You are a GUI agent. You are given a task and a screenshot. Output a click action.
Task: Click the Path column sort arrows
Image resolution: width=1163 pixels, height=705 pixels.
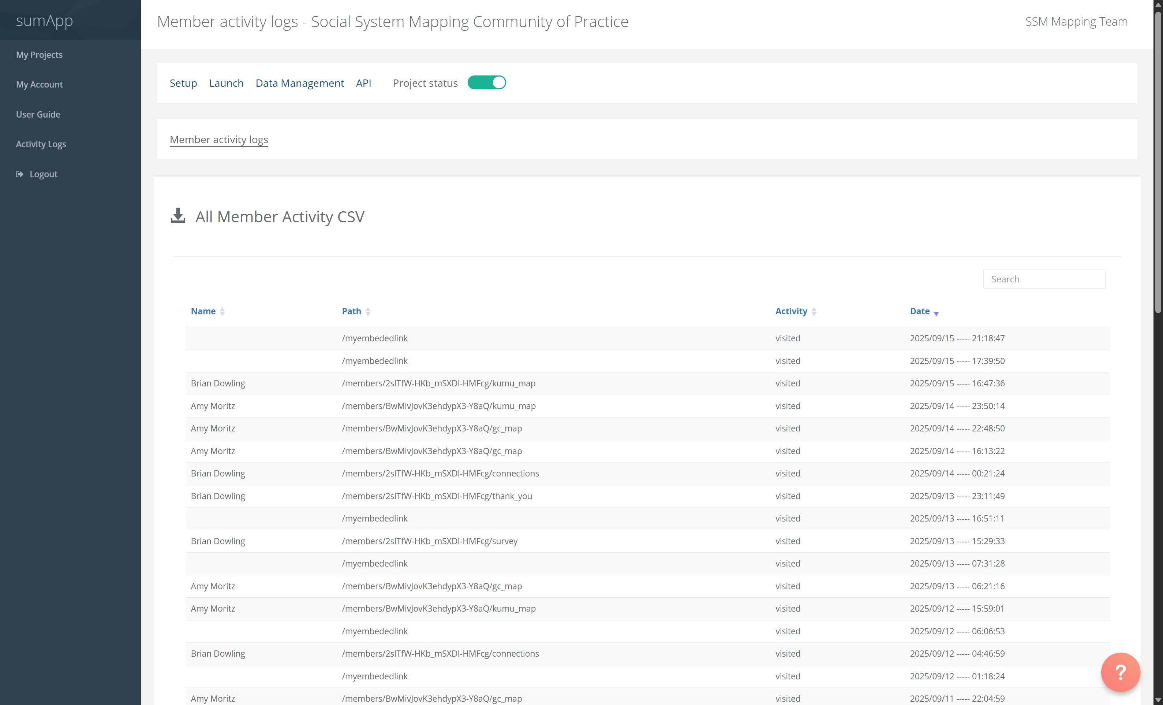tap(368, 311)
